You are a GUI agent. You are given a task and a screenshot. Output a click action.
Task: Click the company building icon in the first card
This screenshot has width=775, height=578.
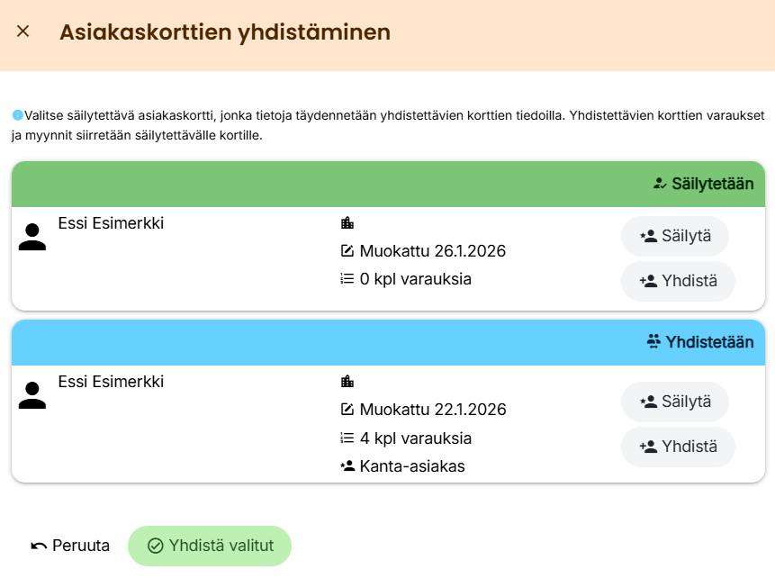[x=347, y=223]
